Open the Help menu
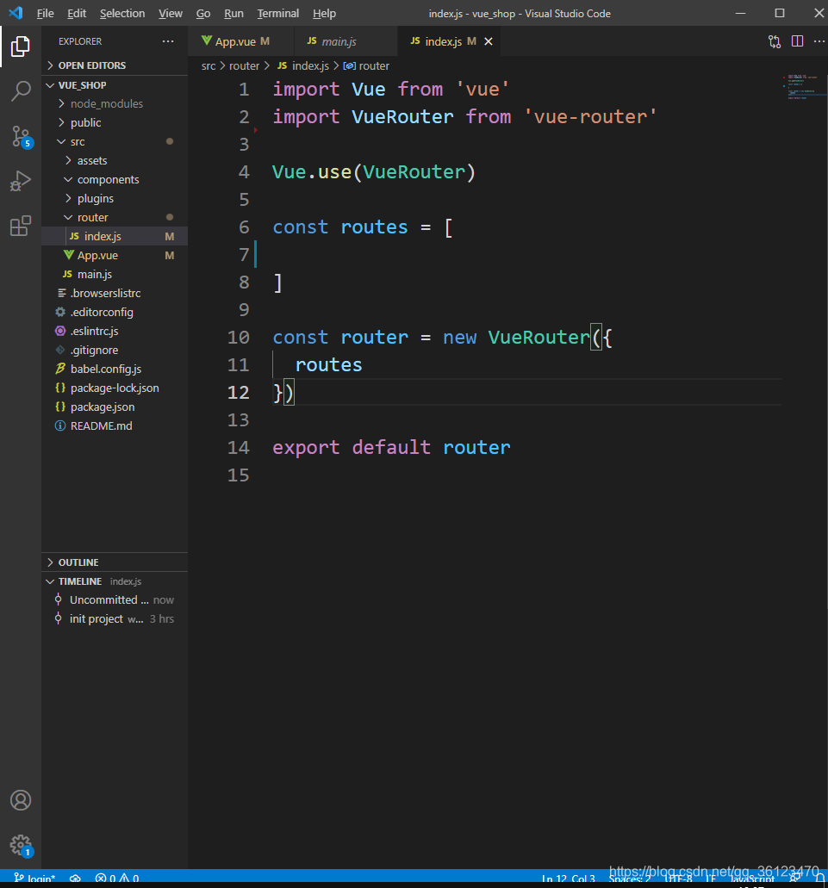This screenshot has height=888, width=828. tap(324, 13)
